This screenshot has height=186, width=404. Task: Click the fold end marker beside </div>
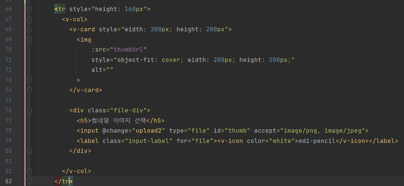(x=29, y=151)
